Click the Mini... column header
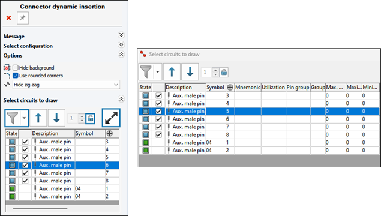 [370, 87]
